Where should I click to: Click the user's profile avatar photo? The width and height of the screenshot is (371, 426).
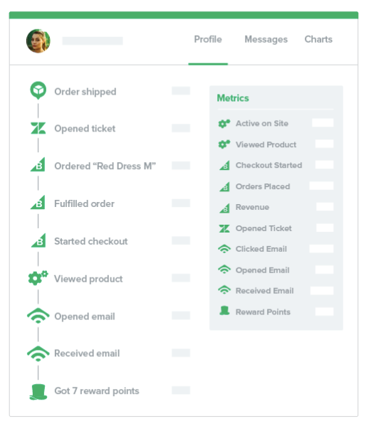(38, 41)
